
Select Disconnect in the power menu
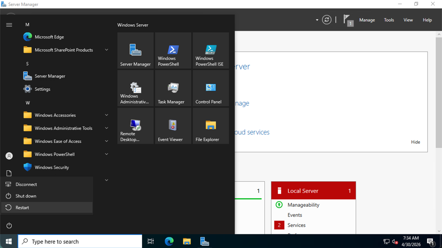[47, 184]
